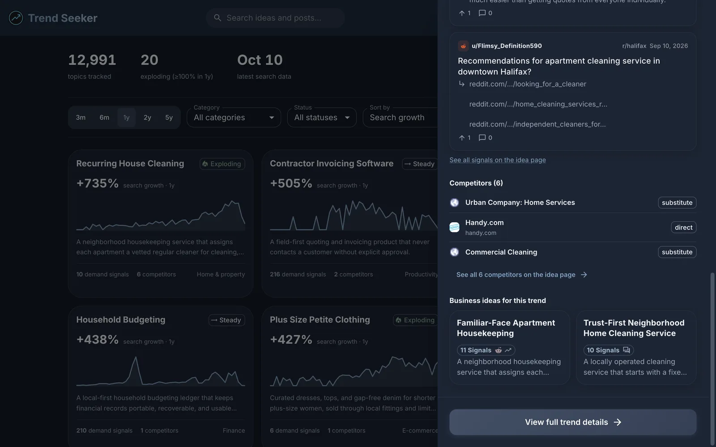Open the Contractor Invoicing Software card title
The height and width of the screenshot is (447, 716).
[332, 164]
